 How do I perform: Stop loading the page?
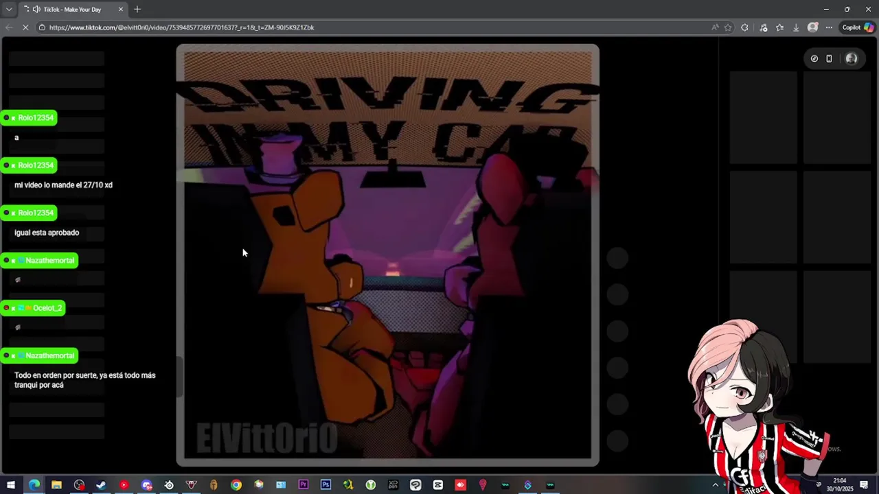pyautogui.click(x=25, y=27)
